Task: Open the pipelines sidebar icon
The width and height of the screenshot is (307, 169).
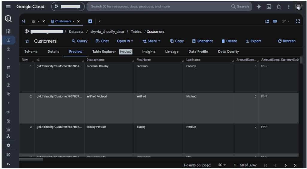Action: point(8,76)
